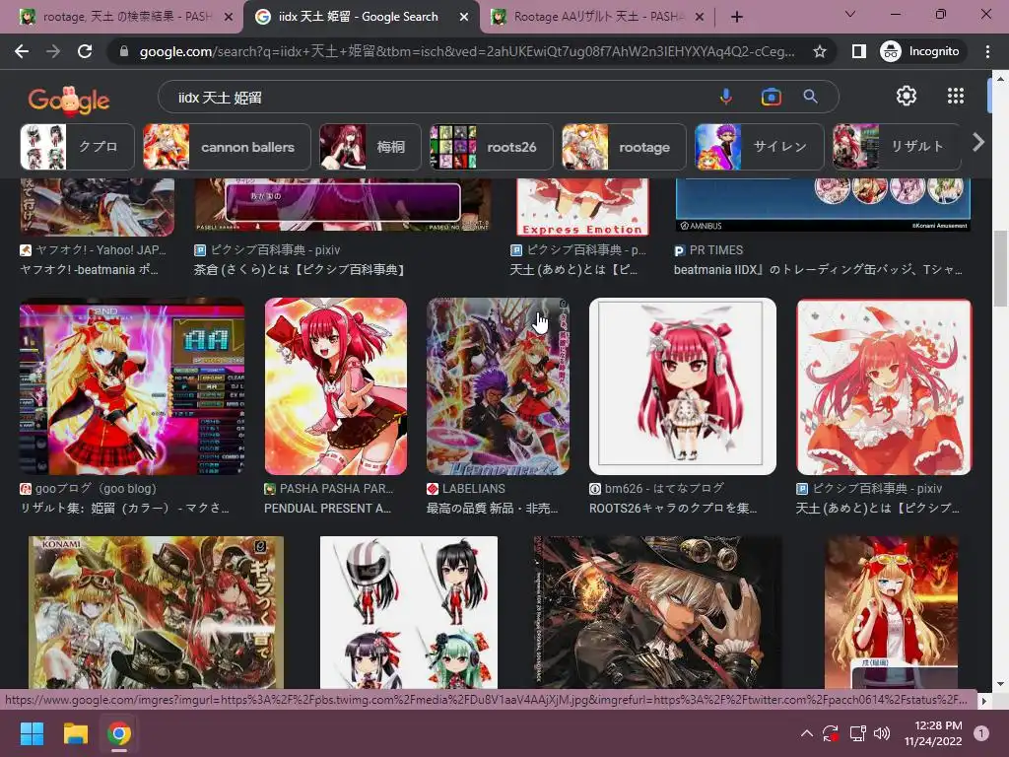Open the Windows Start menu
Viewport: 1009px width, 757px height.
[32, 733]
